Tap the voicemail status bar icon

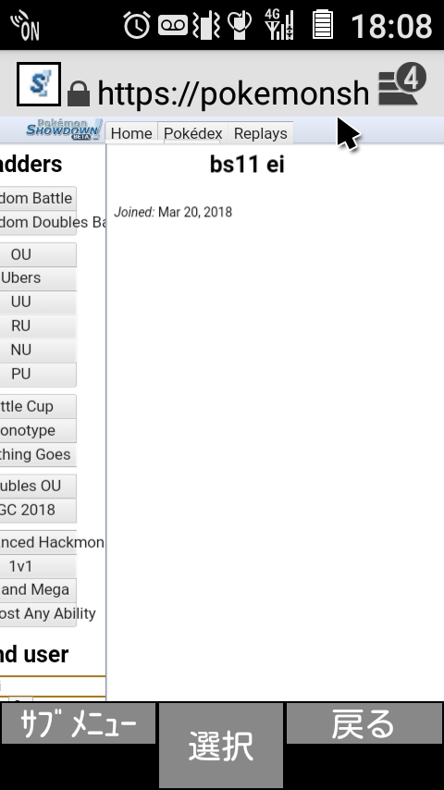click(173, 25)
